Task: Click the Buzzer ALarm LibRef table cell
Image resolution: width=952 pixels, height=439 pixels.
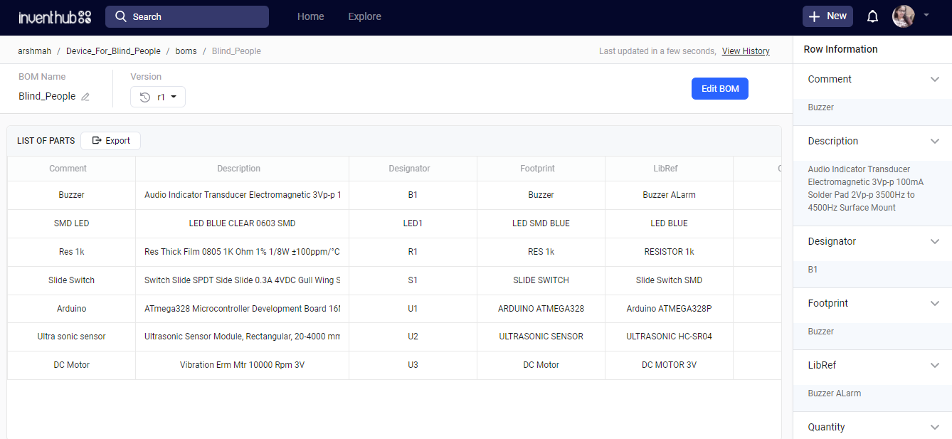Action: point(669,195)
